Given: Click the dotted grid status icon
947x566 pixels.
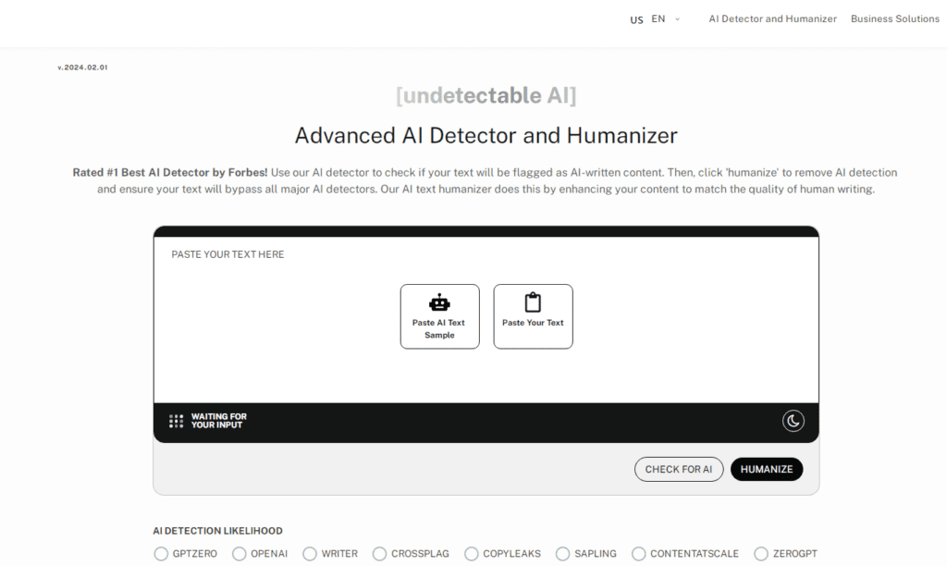Looking at the screenshot, I should 176,422.
